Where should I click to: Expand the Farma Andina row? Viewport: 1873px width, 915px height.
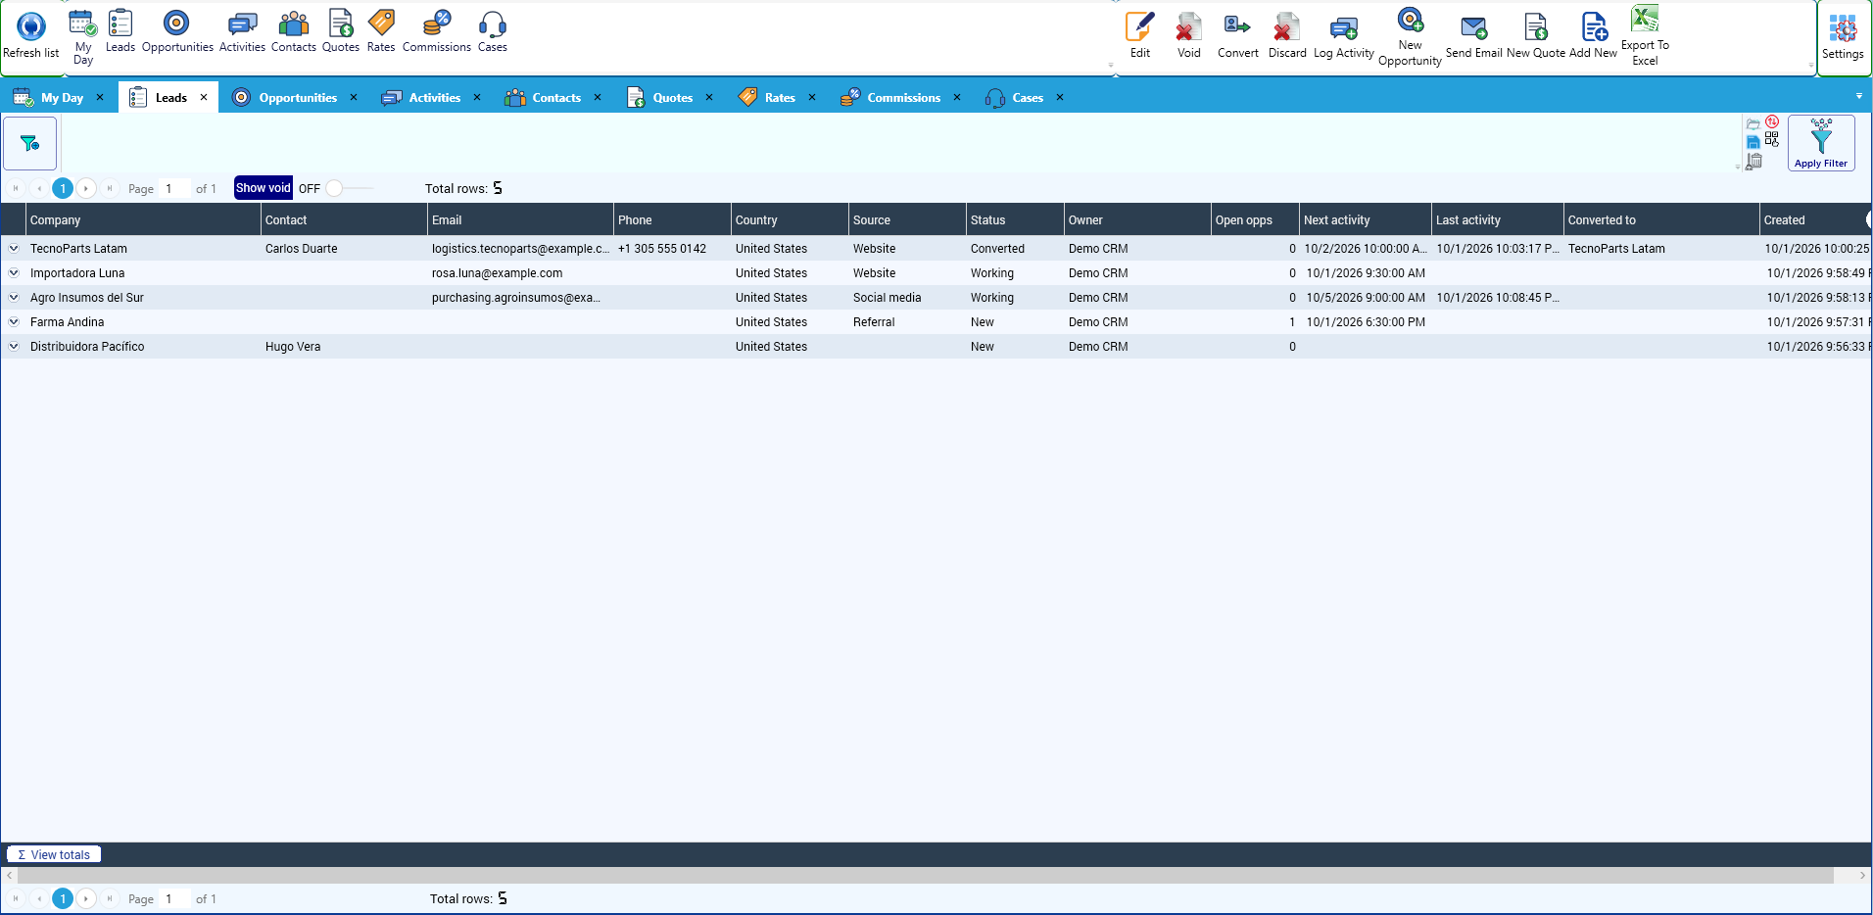click(14, 322)
